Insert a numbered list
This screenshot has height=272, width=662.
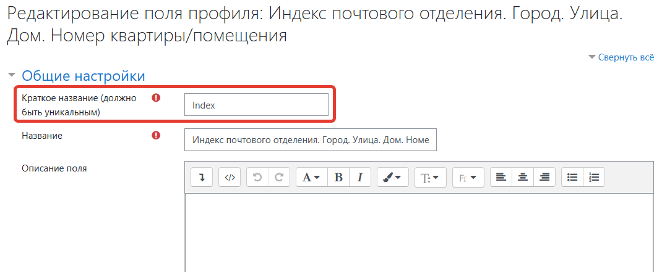[x=594, y=177]
